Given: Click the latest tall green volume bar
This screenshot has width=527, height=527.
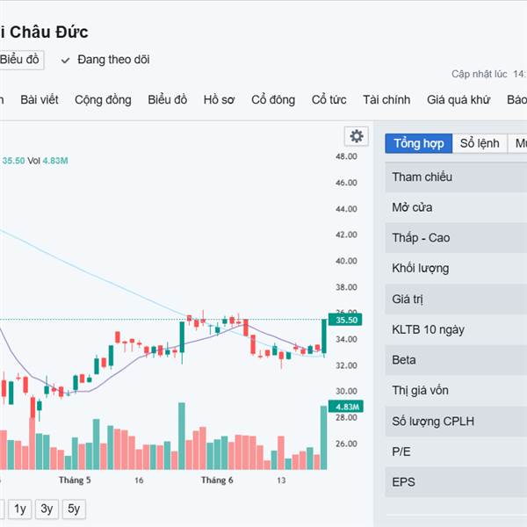Looking at the screenshot, I should pyautogui.click(x=323, y=437).
